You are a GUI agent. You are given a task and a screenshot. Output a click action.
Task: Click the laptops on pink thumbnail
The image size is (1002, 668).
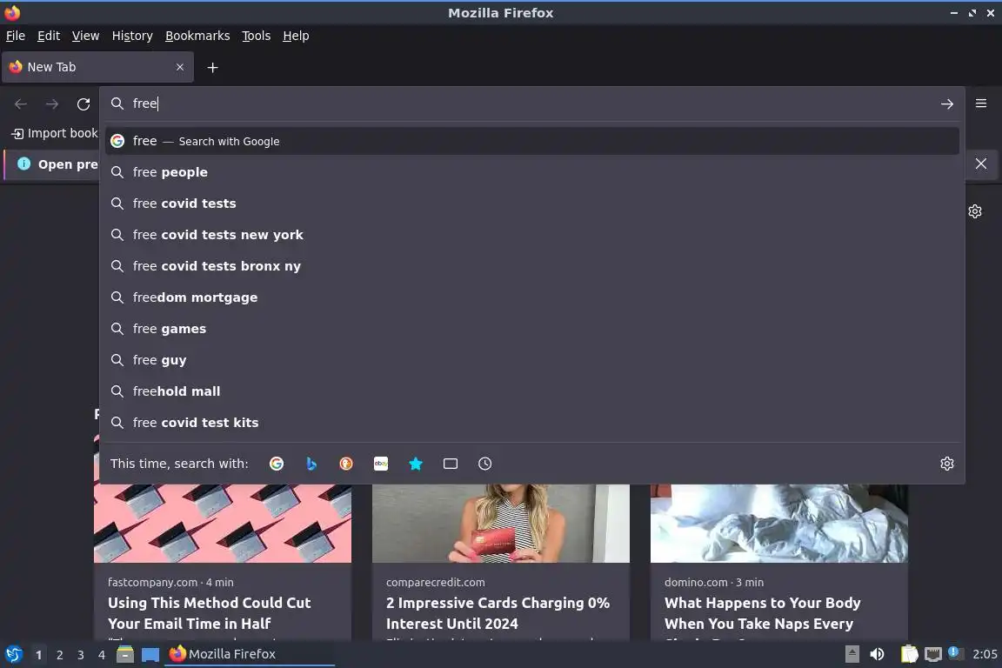tap(223, 524)
